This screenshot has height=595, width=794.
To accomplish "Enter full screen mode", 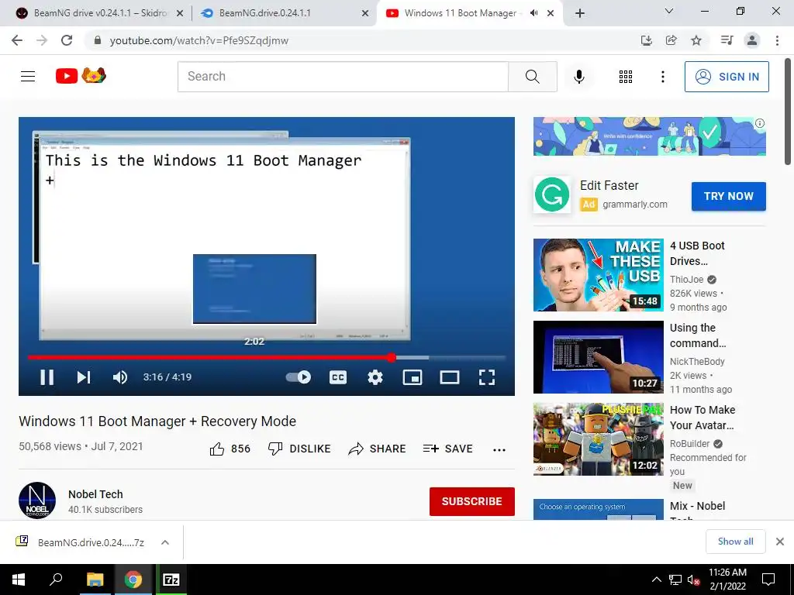I will [x=487, y=377].
